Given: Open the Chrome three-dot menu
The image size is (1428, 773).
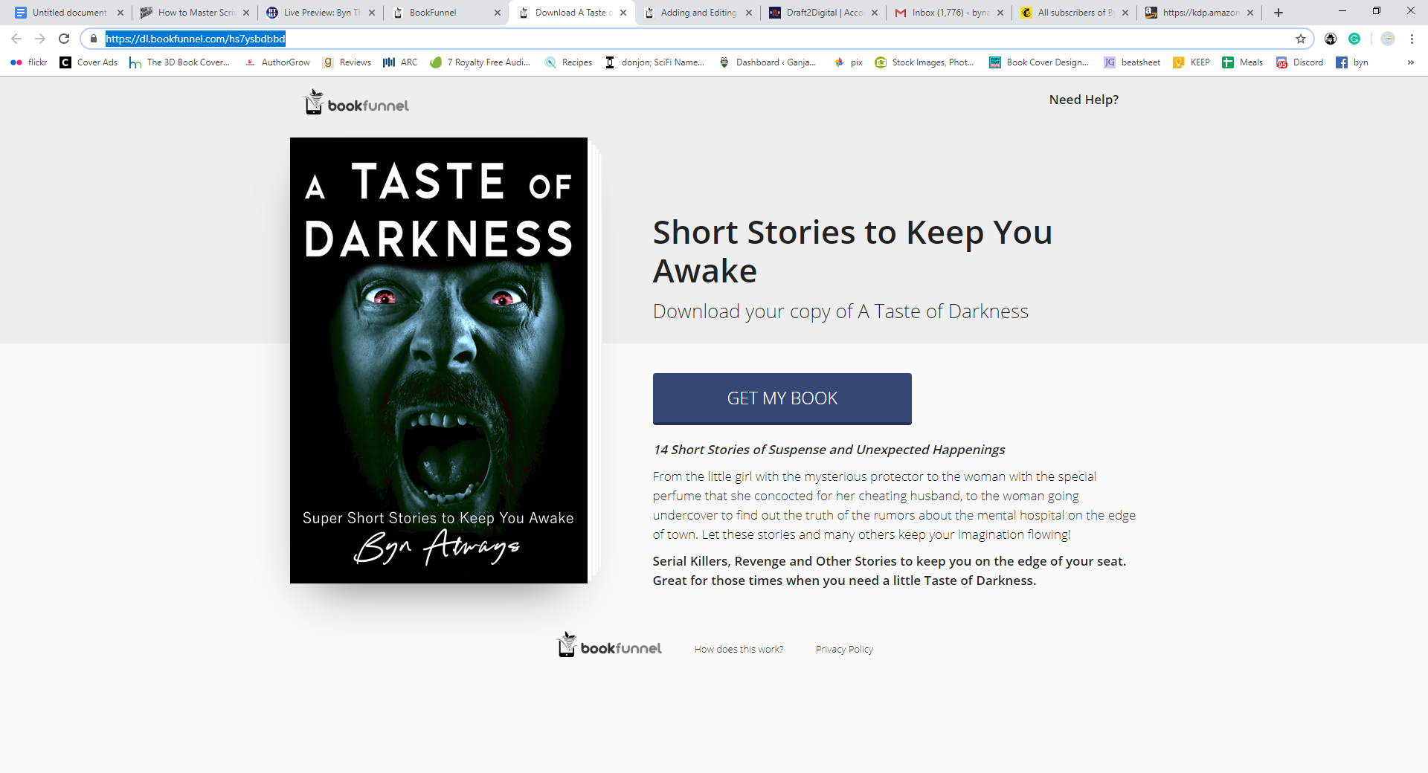Looking at the screenshot, I should click(1412, 39).
